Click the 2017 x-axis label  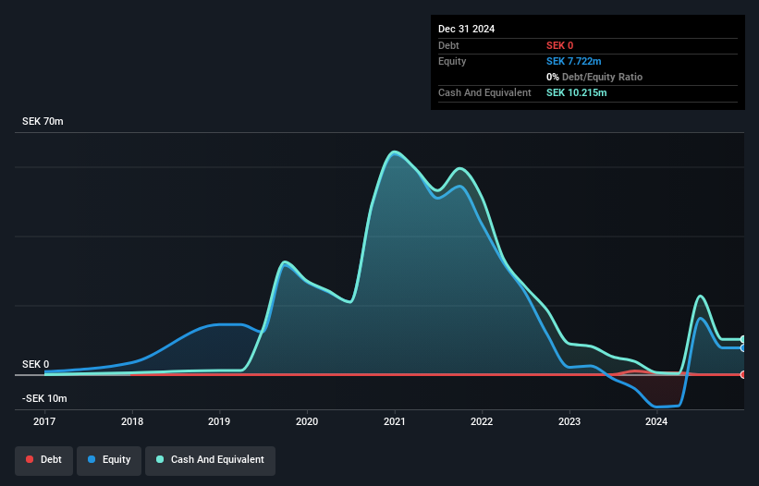point(44,421)
